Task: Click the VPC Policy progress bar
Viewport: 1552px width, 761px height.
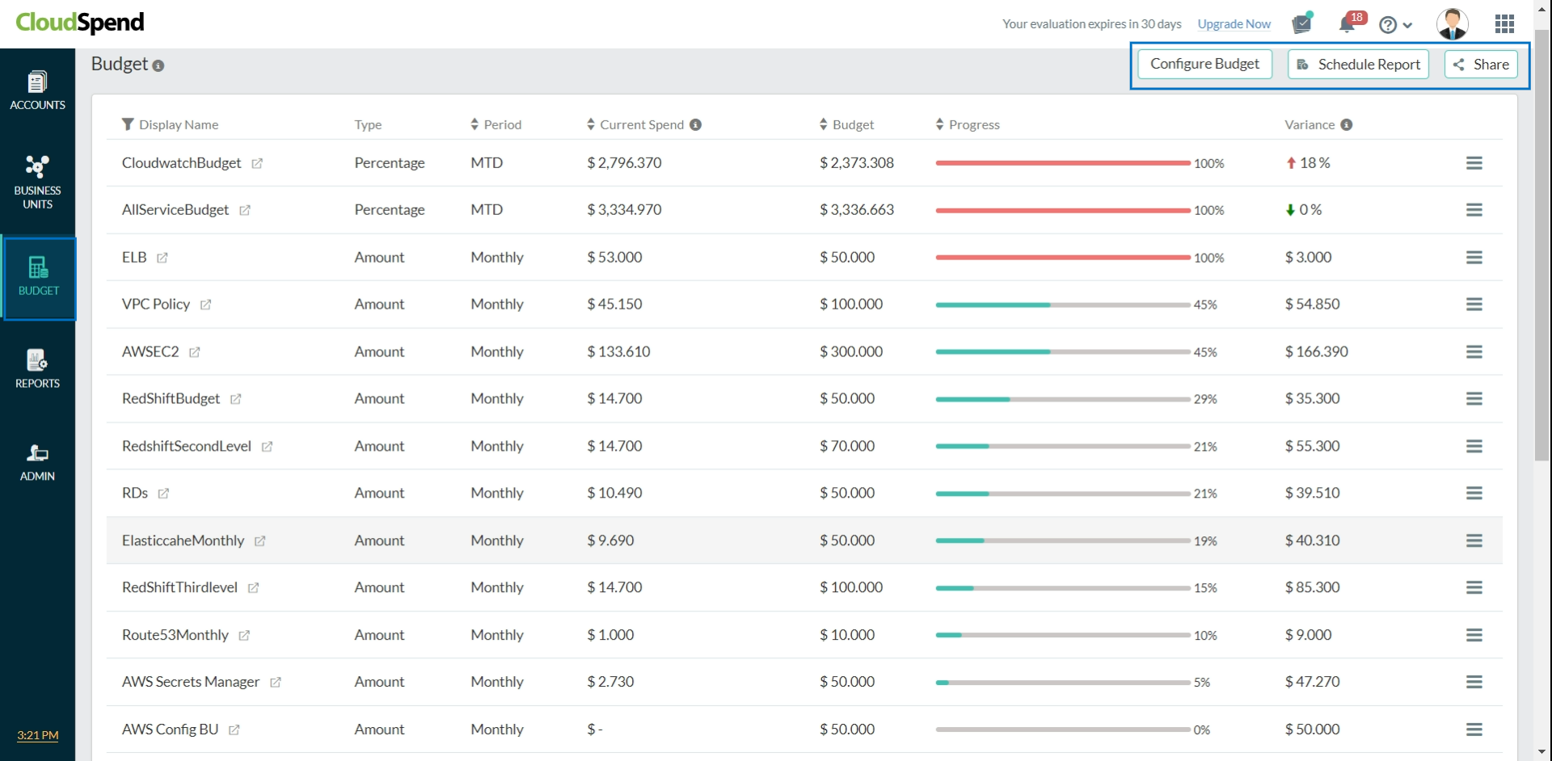Action: 1062,305
